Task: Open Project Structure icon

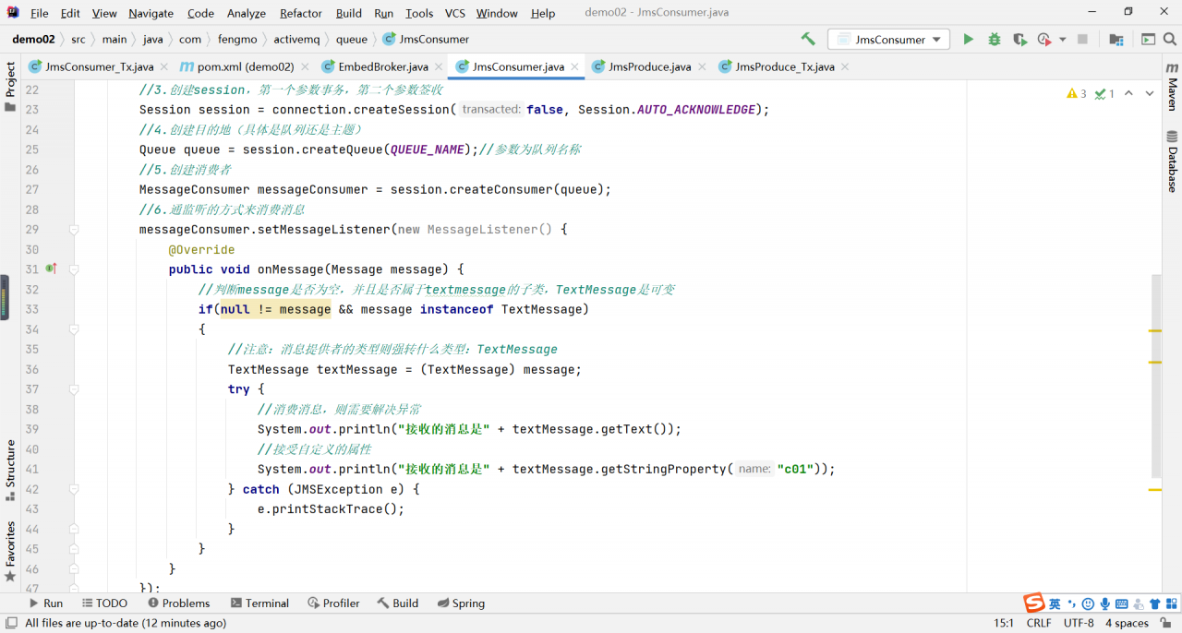Action: point(1116,40)
